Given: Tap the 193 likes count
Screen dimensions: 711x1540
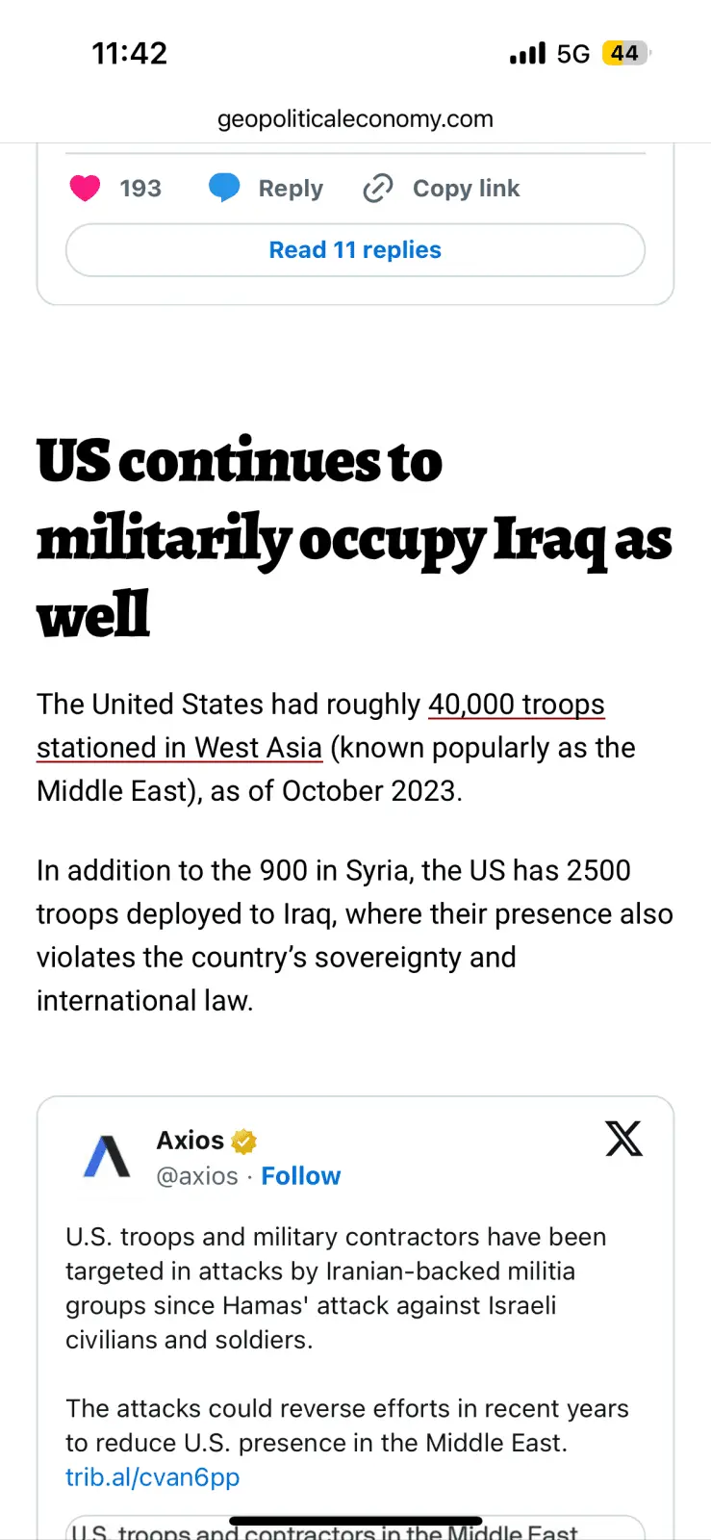Looking at the screenshot, I should (x=140, y=189).
